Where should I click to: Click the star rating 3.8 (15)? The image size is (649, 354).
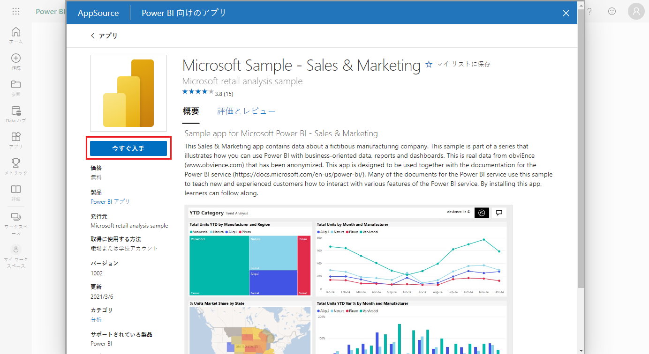[x=208, y=93]
